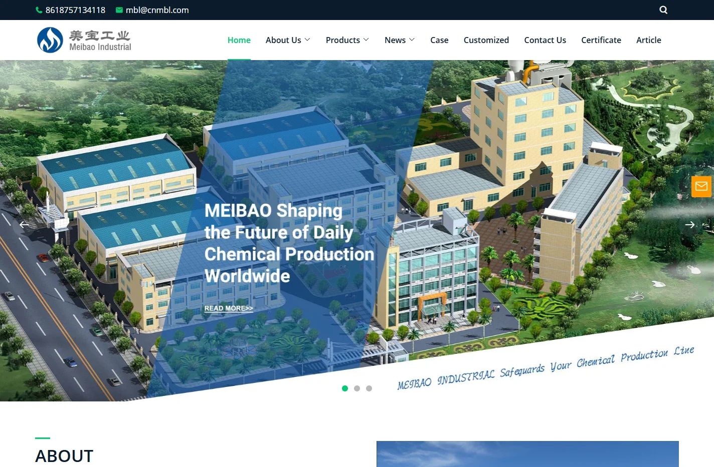Expand Products dropdown chevron
Screen dimensions: 714x467
[x=366, y=40]
